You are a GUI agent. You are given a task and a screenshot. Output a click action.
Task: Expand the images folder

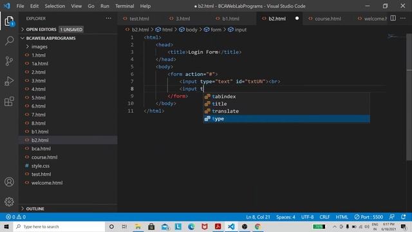[39, 46]
